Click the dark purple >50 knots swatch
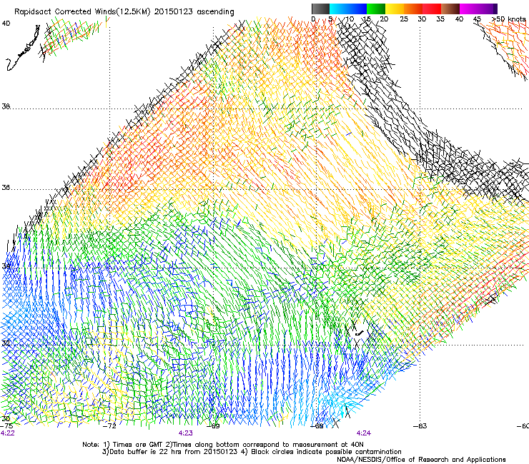 495,9
